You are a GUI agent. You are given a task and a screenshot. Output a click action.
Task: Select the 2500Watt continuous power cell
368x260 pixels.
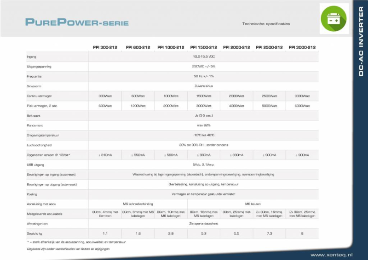coord(270,96)
